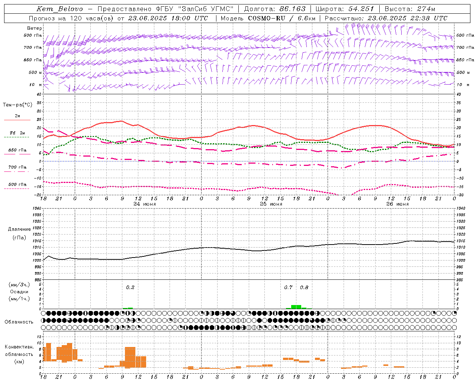This screenshot has height=380, width=476.
Task: Click the latitude value Широта: 54.251
Action: [x=344, y=9]
